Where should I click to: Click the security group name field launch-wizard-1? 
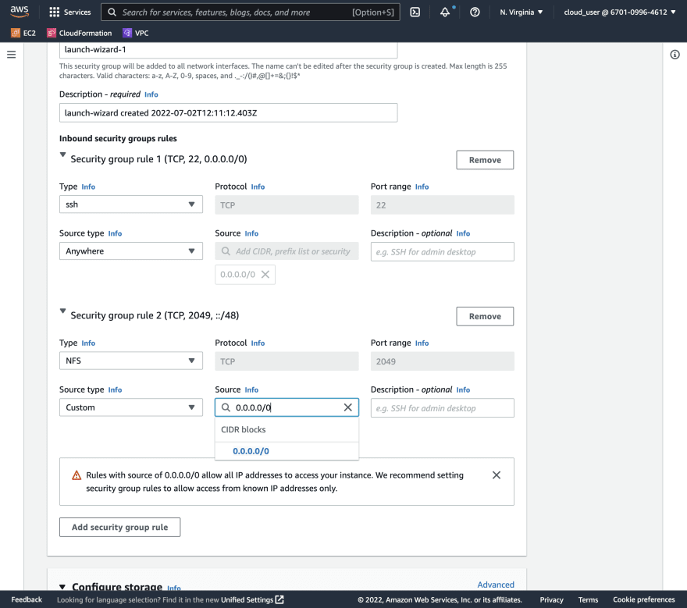pos(228,49)
